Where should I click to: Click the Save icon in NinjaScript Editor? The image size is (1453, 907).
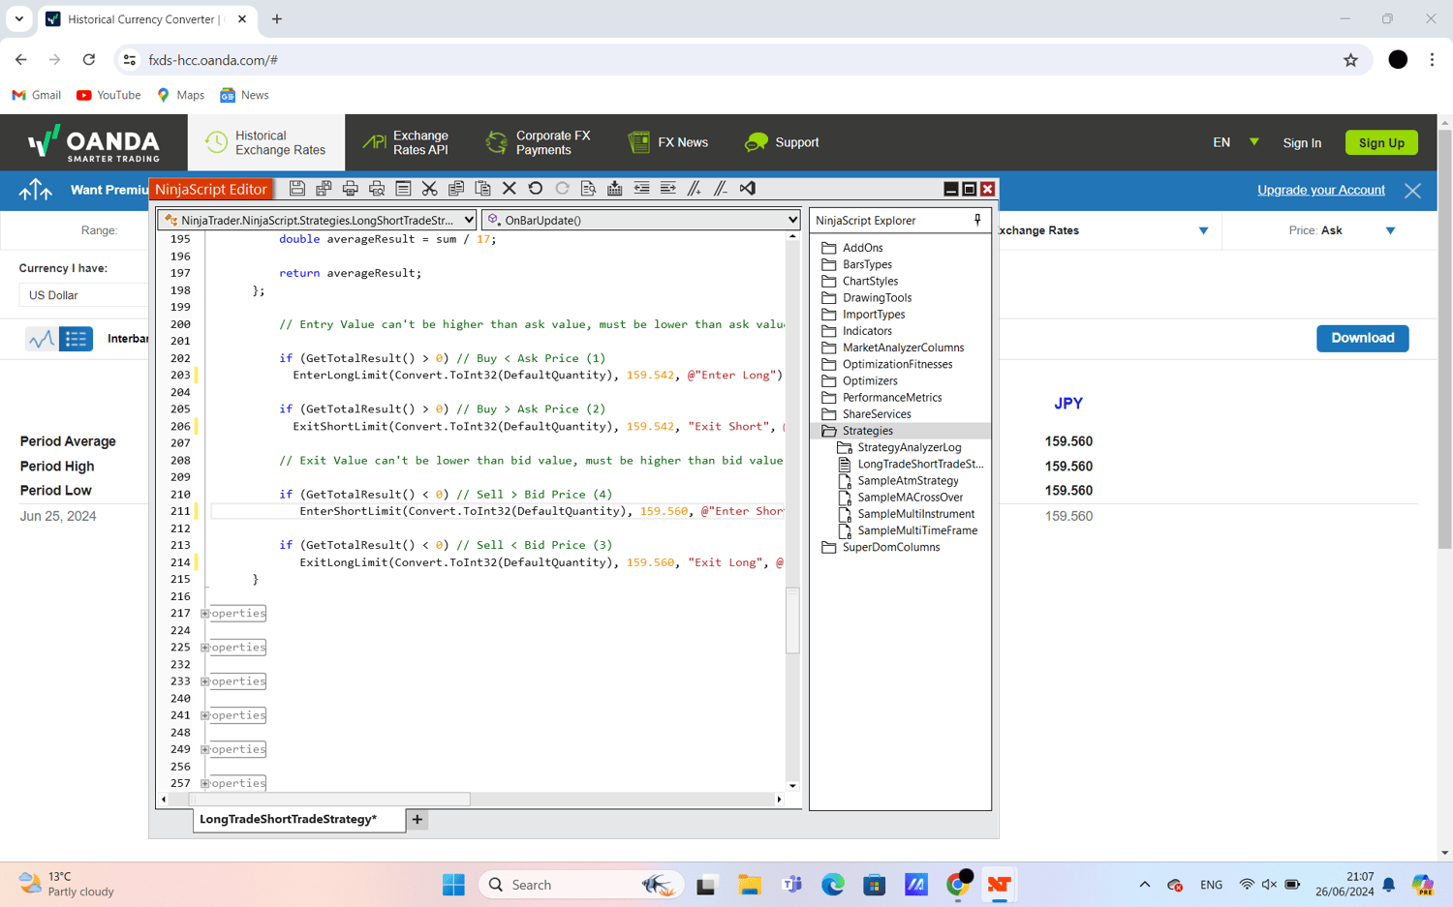pyautogui.click(x=297, y=189)
